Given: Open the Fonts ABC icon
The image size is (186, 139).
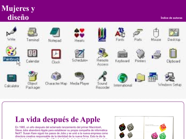Looking at the screenshot, I should click(120, 32).
